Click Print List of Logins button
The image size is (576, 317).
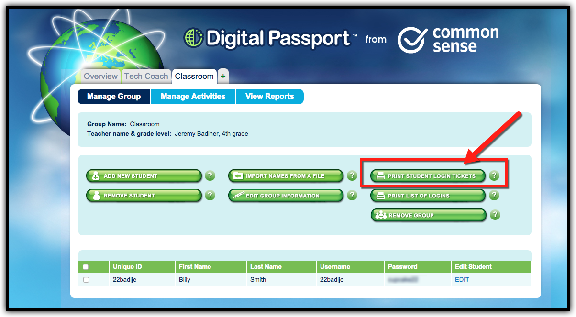[428, 196]
